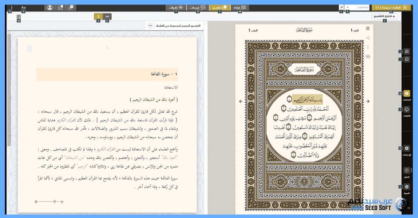The height and width of the screenshot is (218, 418).
Task: Open the mushaf page three-dot options
Action: tap(368, 47)
